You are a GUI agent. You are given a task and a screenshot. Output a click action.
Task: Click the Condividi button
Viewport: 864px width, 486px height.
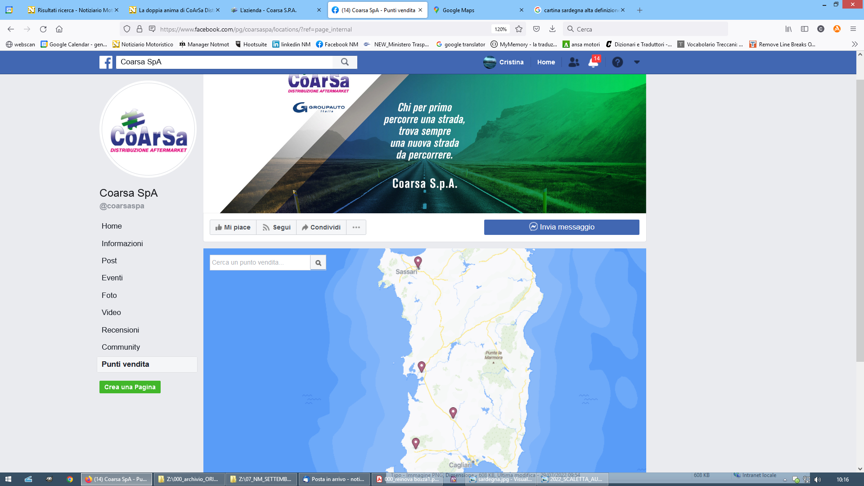click(x=321, y=227)
